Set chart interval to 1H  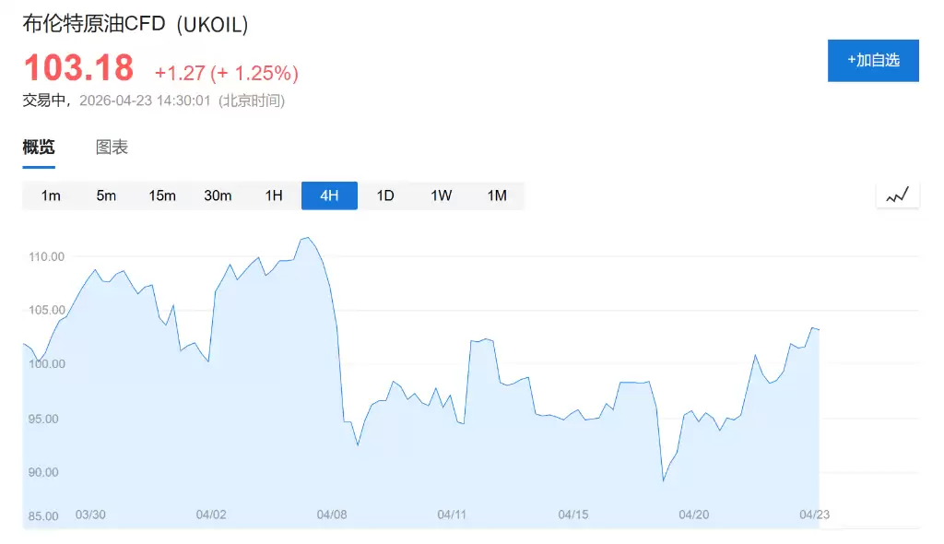[274, 195]
